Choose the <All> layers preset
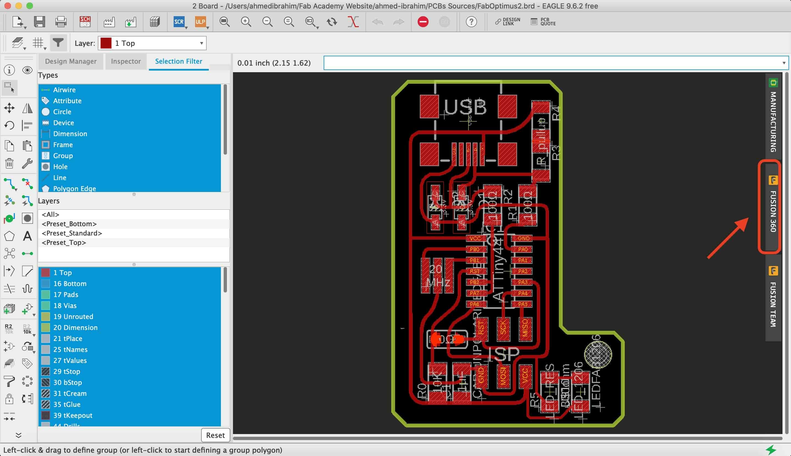791x456 pixels. (x=134, y=214)
